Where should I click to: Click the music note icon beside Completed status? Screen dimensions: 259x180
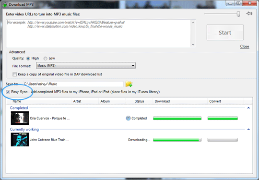128,118
